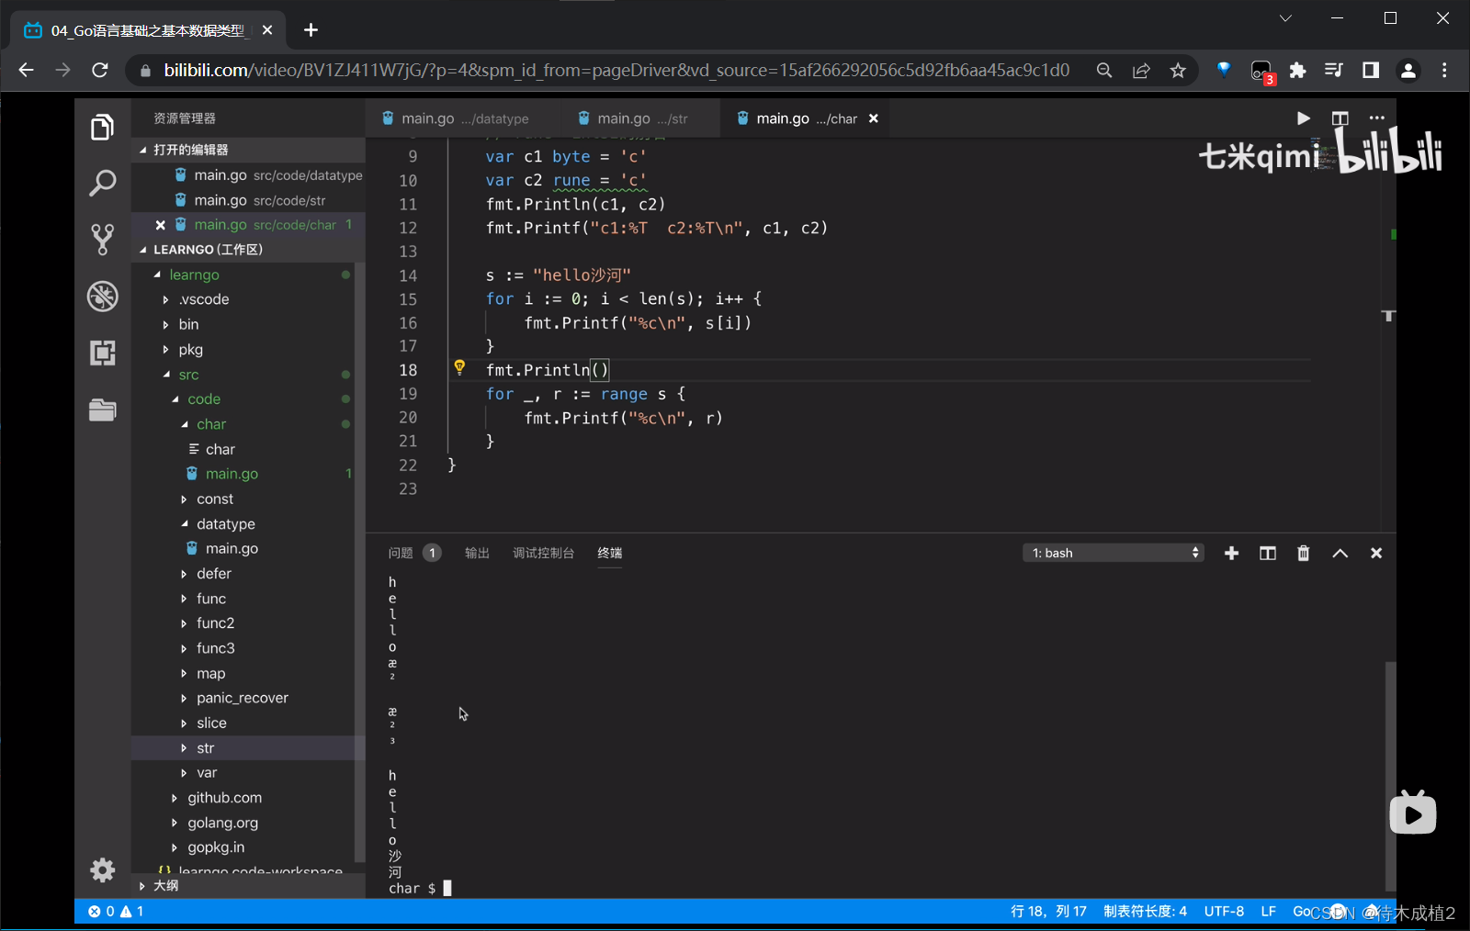1470x931 pixels.
Task: Open the project folder icon in activity bar
Action: pos(103,409)
